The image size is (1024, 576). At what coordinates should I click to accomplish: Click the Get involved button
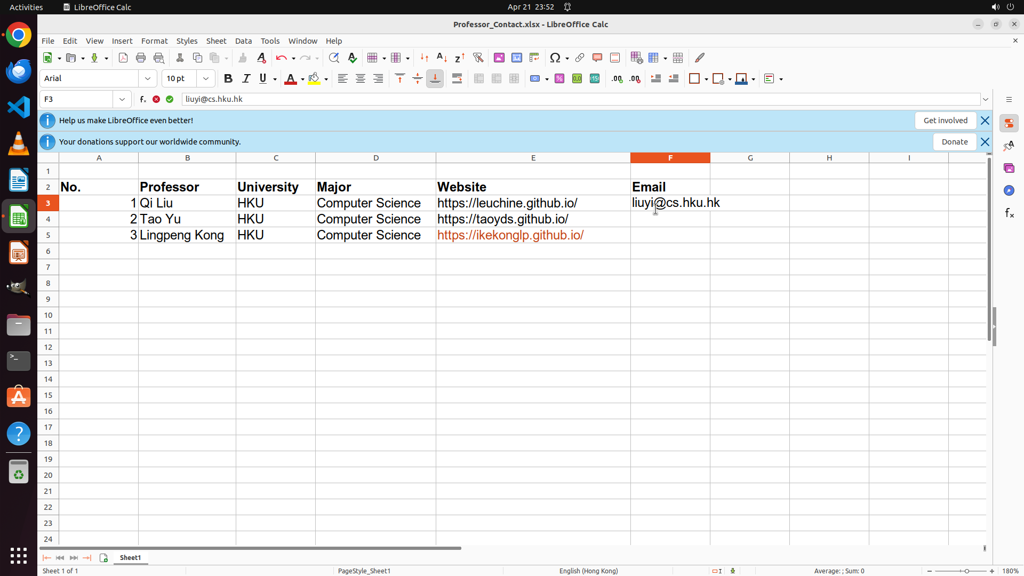[x=945, y=121]
